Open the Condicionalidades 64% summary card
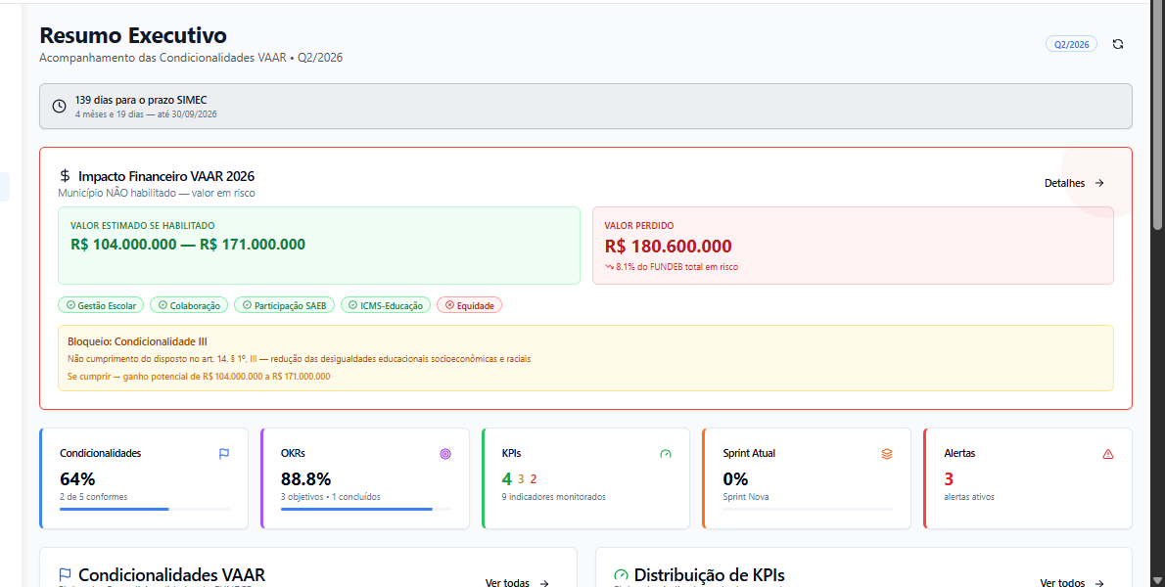The height and width of the screenshot is (587, 1165). coord(144,478)
